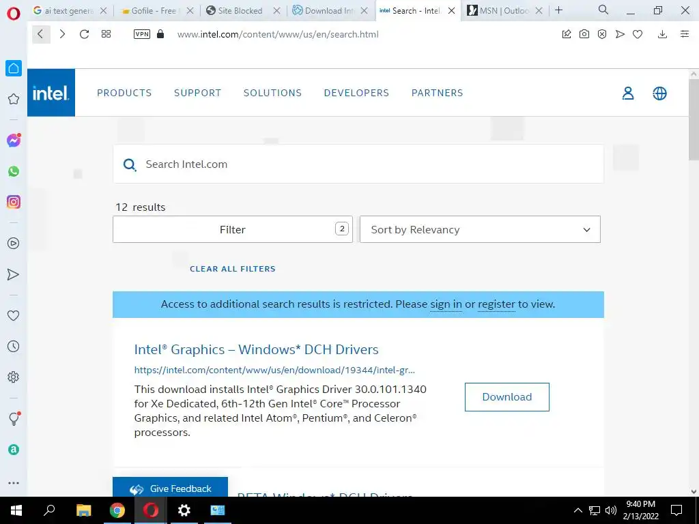The height and width of the screenshot is (524, 699).
Task: Click the intel.com/content download URL link
Action: pos(274,370)
